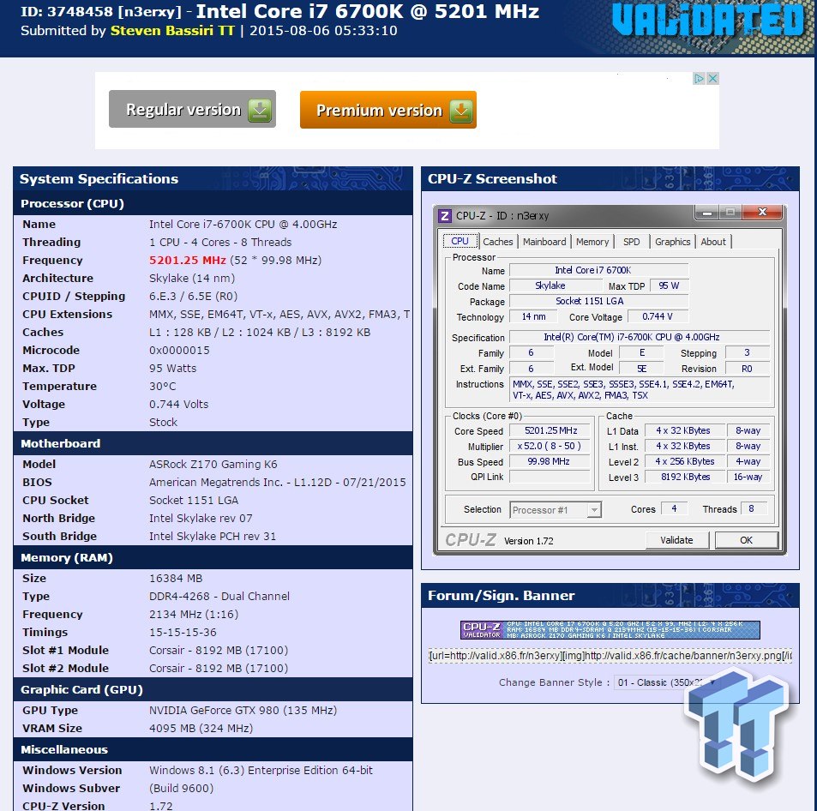Click the Core Speed 5201.25 MHz field
The height and width of the screenshot is (811, 817).
click(550, 430)
